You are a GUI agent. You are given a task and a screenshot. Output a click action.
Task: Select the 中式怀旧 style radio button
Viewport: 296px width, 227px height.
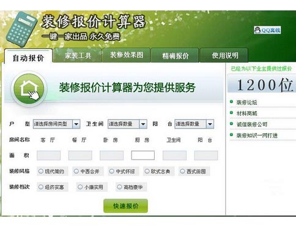tap(112, 171)
